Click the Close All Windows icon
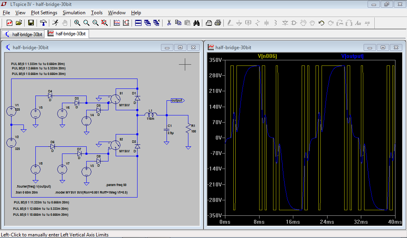This screenshot has width=407, height=238. (x=157, y=23)
